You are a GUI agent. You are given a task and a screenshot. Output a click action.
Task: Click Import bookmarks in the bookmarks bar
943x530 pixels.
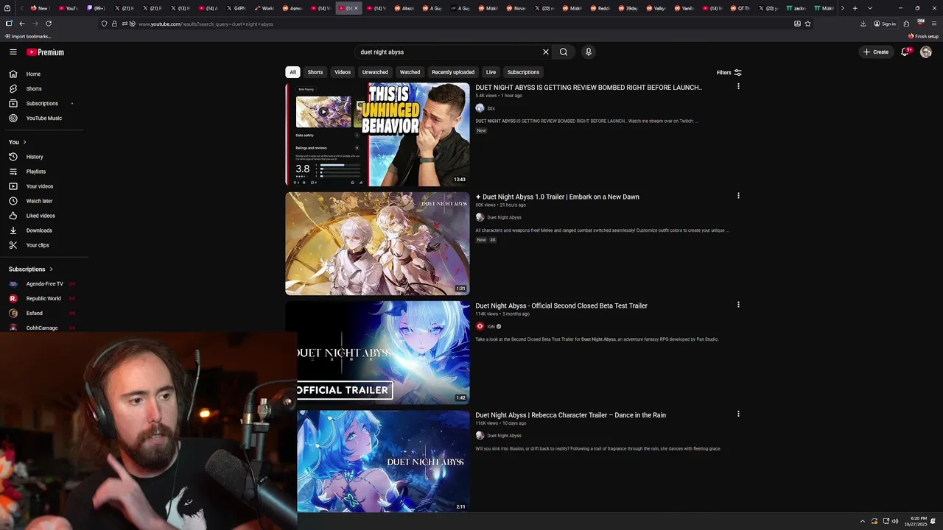(28, 36)
